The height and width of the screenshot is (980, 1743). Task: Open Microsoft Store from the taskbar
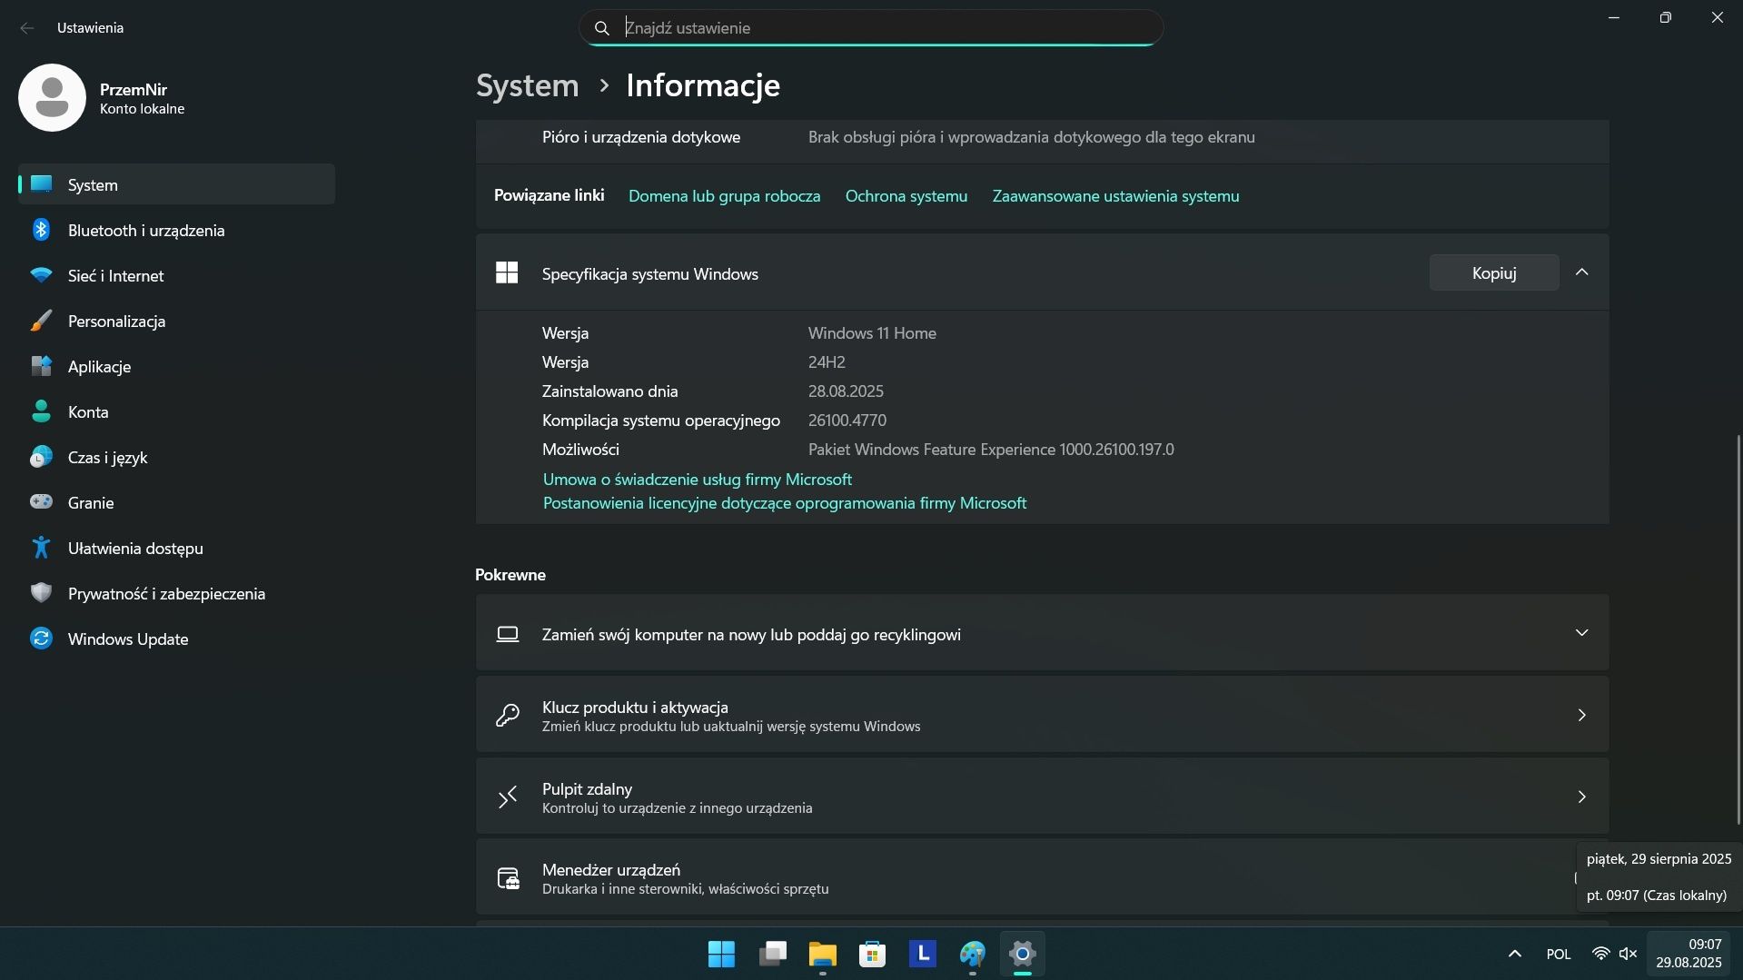(873, 954)
